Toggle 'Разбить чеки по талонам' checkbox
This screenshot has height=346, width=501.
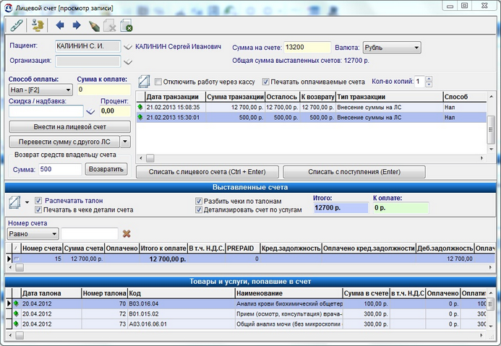pyautogui.click(x=199, y=201)
